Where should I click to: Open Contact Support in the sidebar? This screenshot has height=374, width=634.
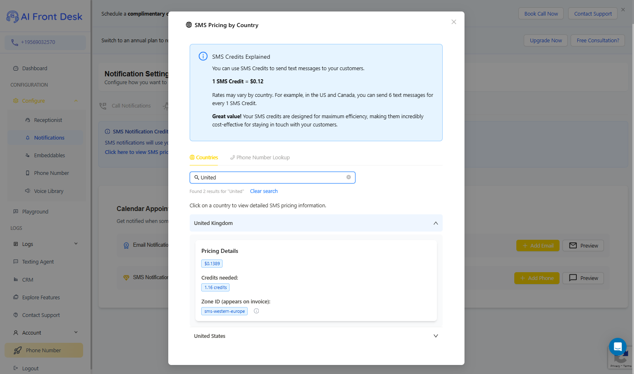(x=41, y=315)
